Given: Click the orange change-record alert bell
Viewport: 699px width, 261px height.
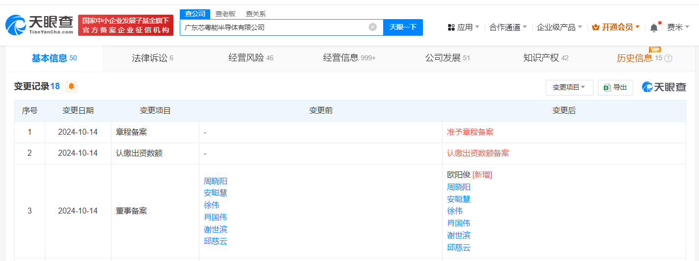Looking at the screenshot, I should (71, 87).
